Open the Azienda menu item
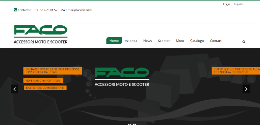Image resolution: width=260 pixels, height=125 pixels. point(131,41)
